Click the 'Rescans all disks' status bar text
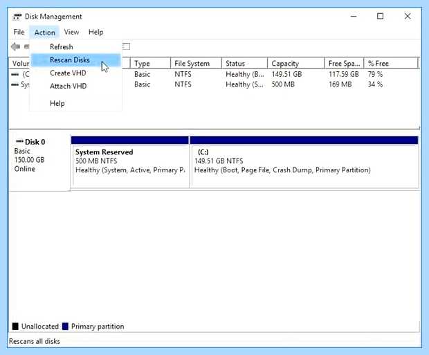This screenshot has width=429, height=355. pos(35,341)
